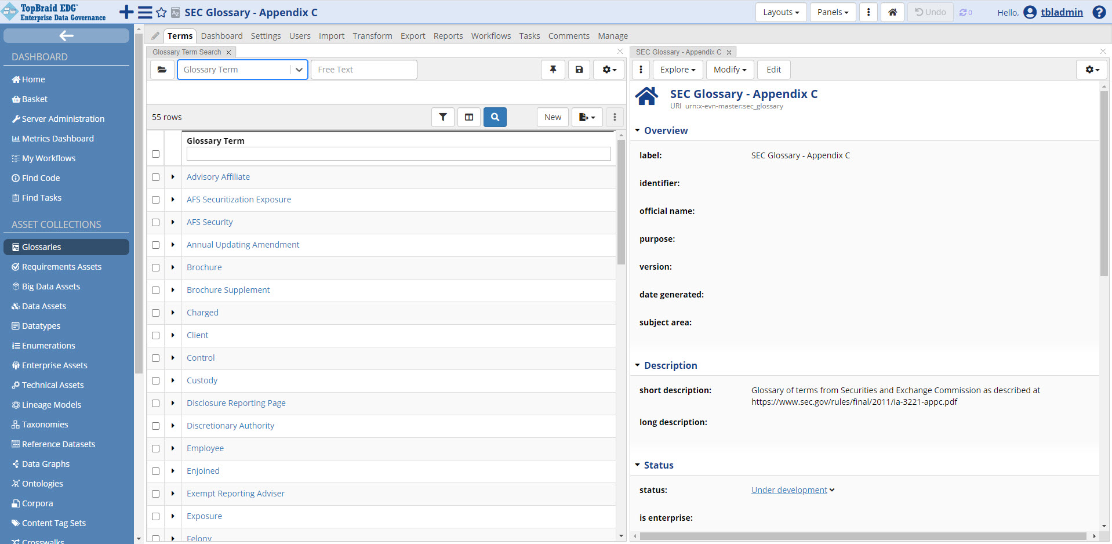Switch to the Dashboard tab

point(221,36)
